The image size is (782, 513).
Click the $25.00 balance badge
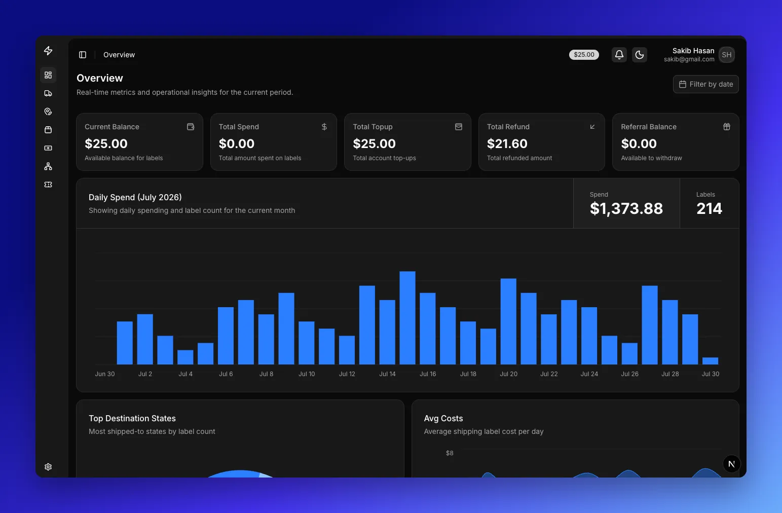(x=584, y=55)
